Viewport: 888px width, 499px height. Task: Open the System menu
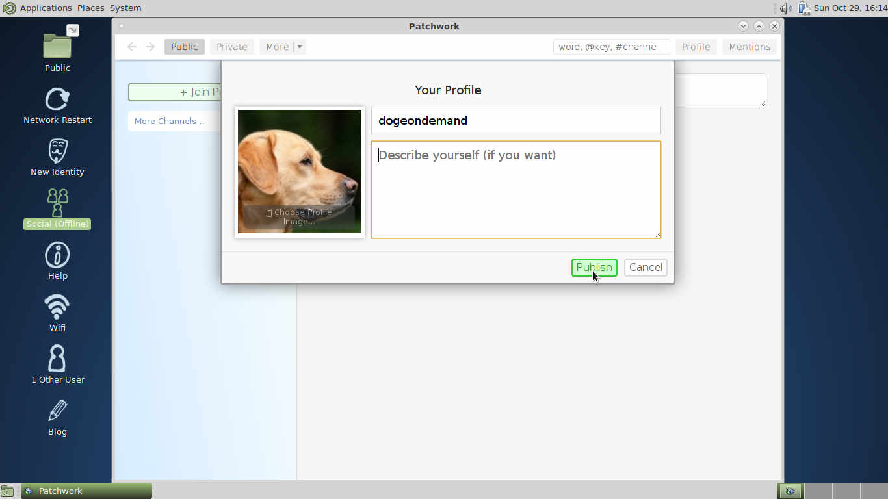coord(125,8)
